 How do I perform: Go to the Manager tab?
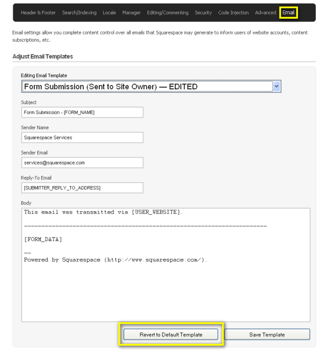pos(131,13)
